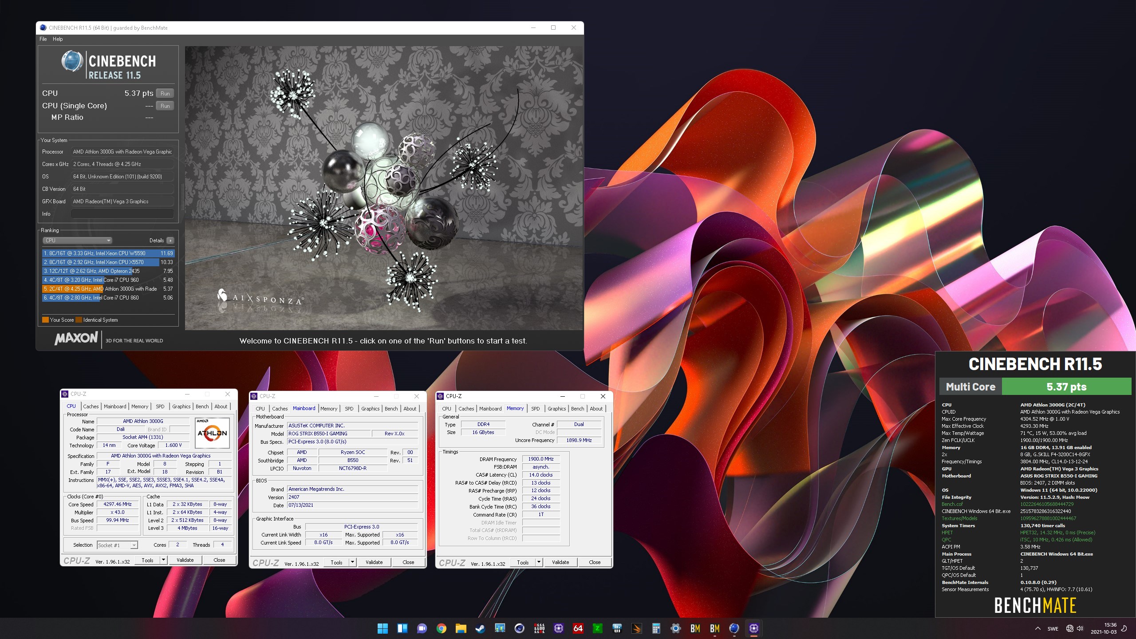Click Textures/Models entry in BenchMate panel
The height and width of the screenshot is (639, 1136).
click(x=959, y=518)
